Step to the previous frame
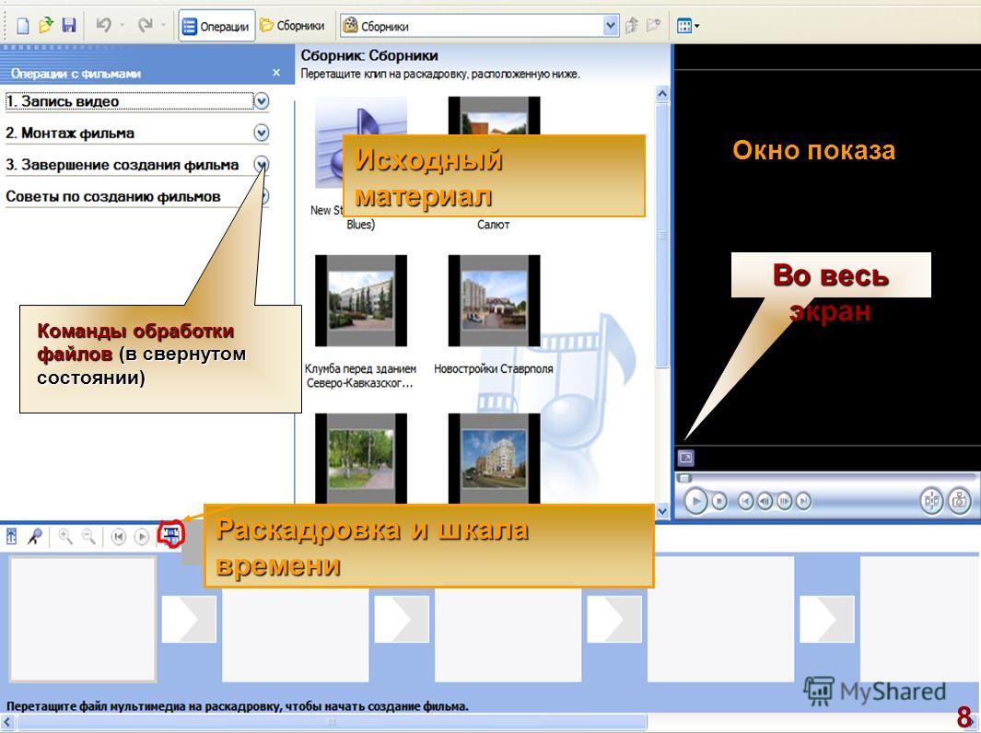Viewport: 981px width, 733px height. coord(765,501)
